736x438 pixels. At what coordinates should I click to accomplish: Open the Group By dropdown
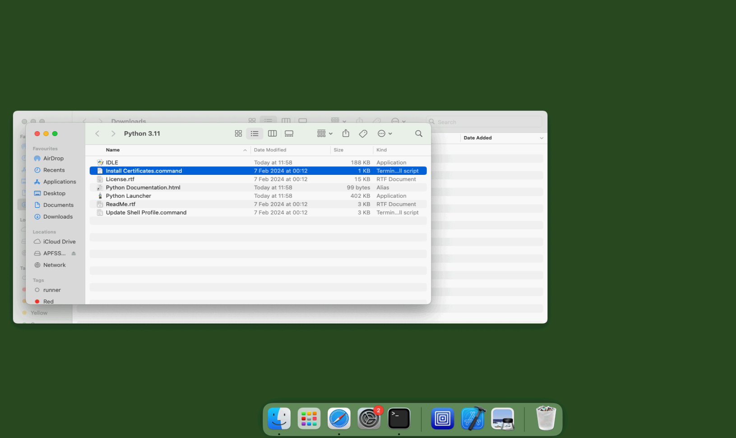point(324,134)
